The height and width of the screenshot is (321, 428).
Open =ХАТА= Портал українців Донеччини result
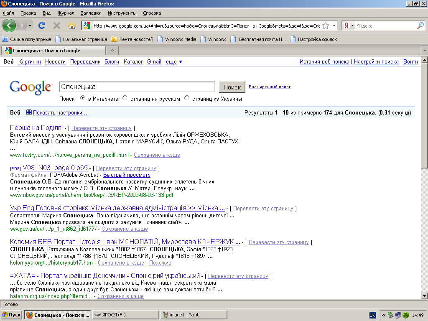(105, 275)
